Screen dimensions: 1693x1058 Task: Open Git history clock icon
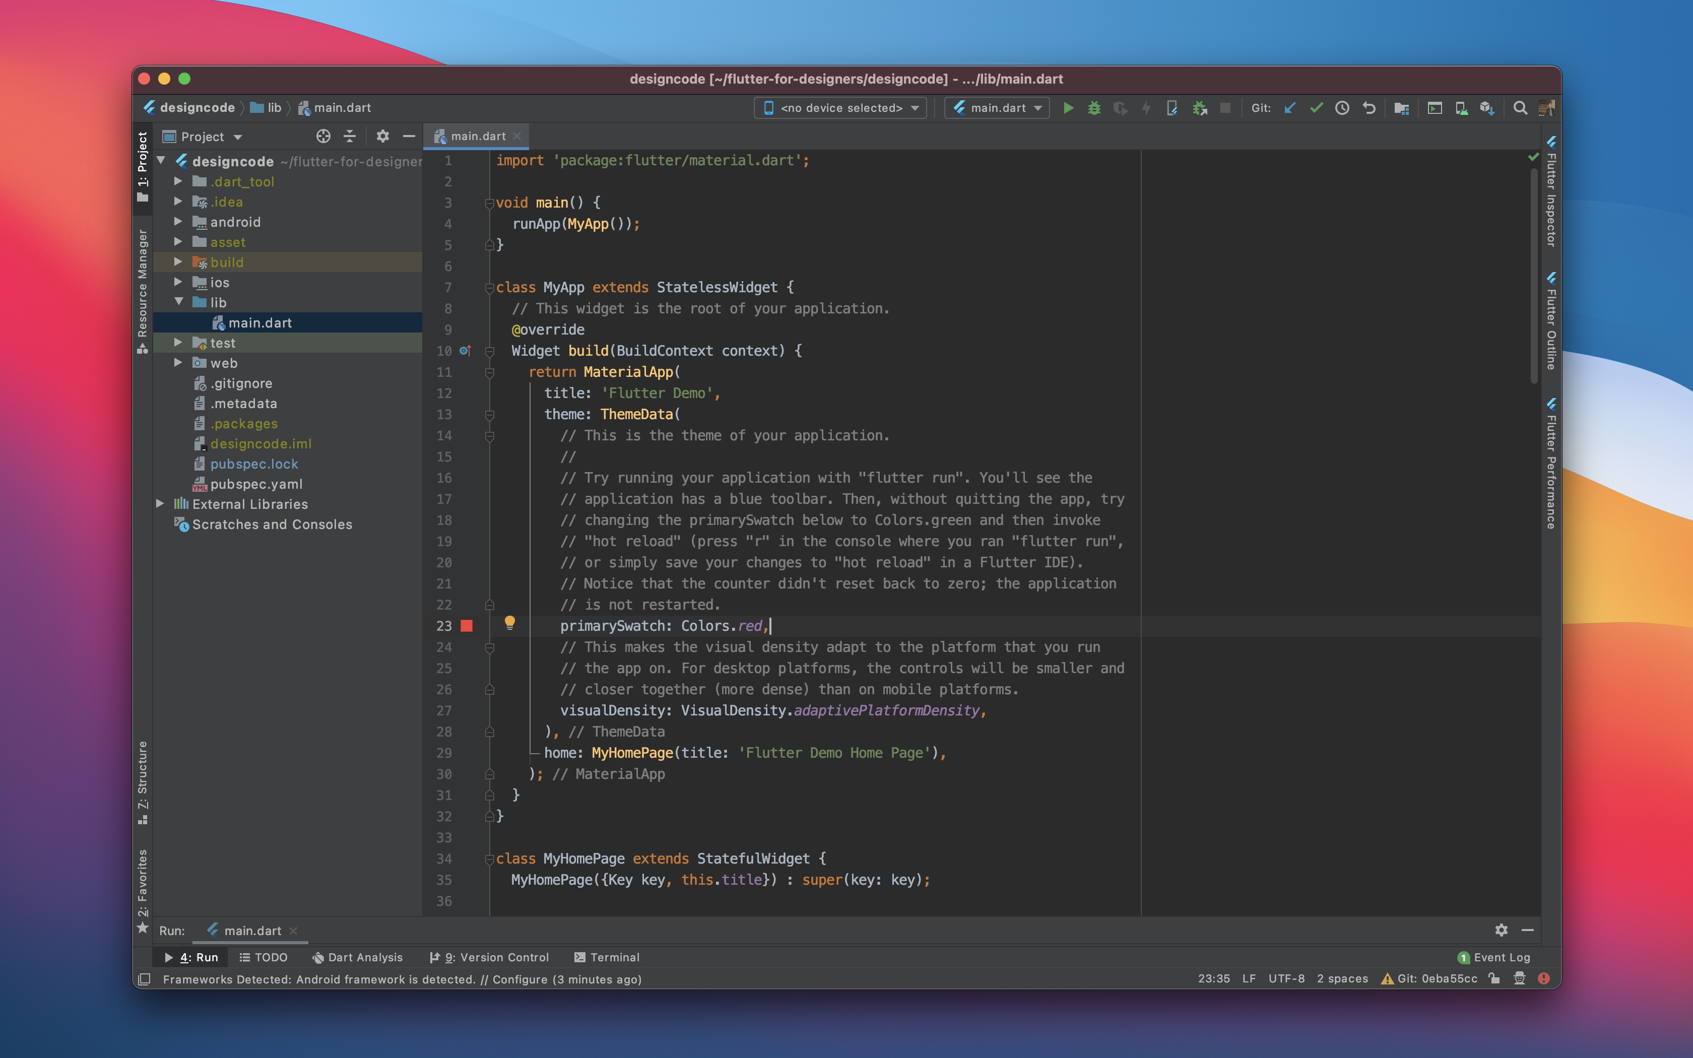point(1342,108)
